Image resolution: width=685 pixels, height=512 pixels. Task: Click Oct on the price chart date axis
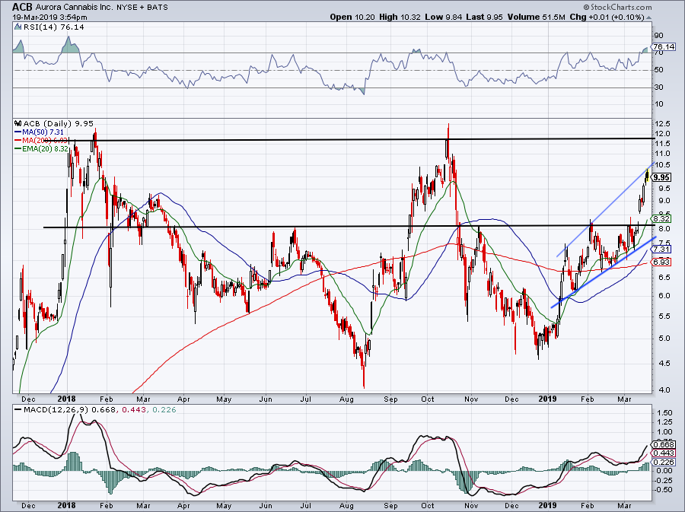tap(428, 399)
